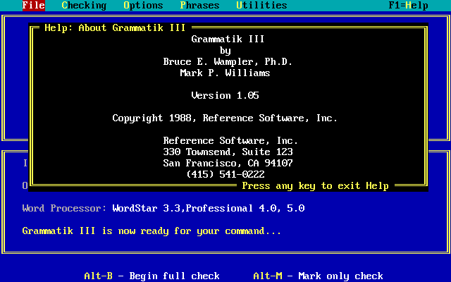Open the Checking menu
This screenshot has width=451, height=282.
click(x=84, y=6)
